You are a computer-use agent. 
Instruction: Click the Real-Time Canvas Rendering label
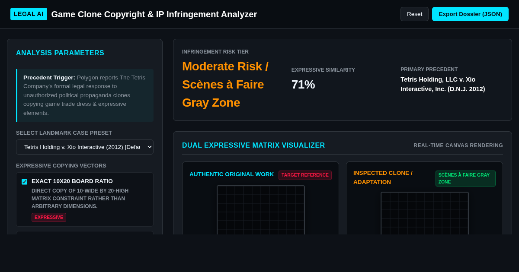pos(458,145)
